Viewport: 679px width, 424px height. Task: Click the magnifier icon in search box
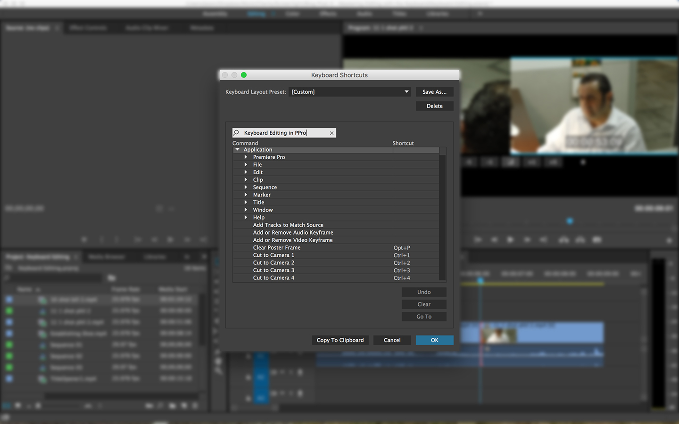[236, 133]
